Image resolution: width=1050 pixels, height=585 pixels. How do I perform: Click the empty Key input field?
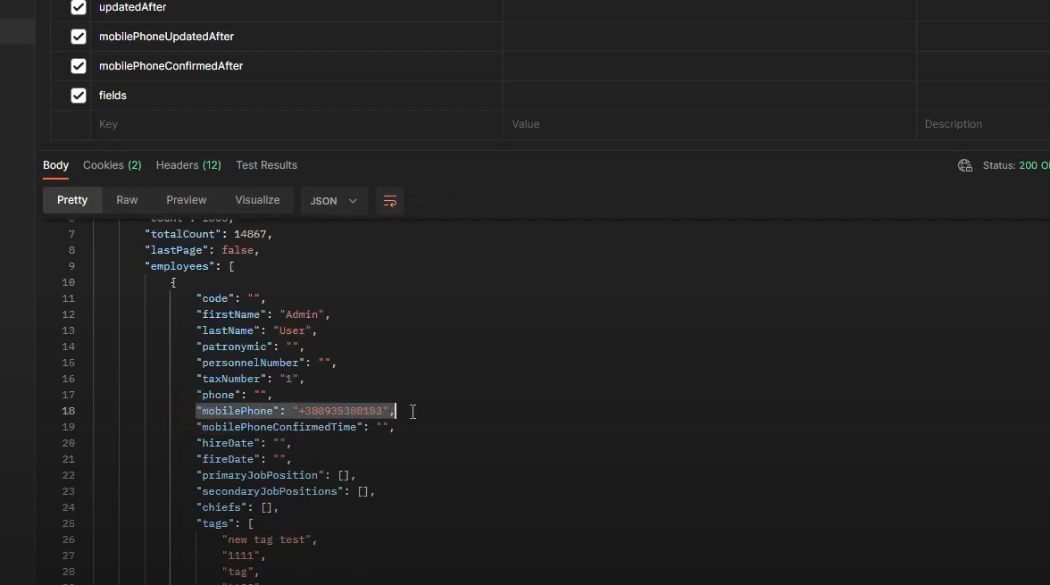[296, 125]
